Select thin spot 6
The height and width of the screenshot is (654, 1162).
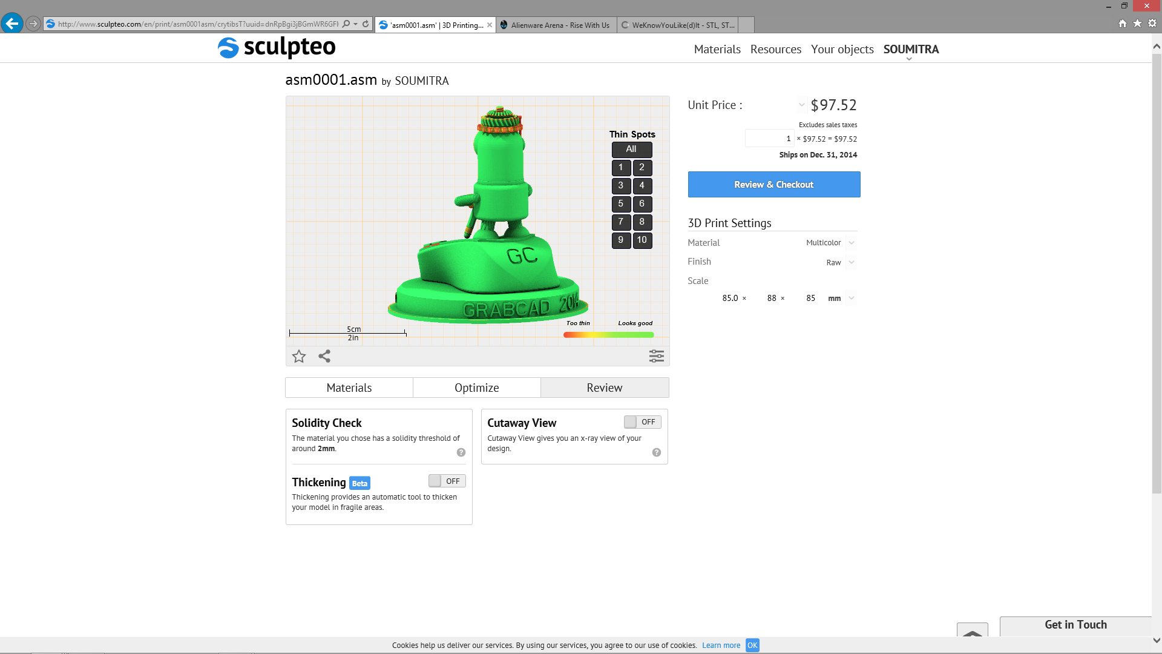click(x=642, y=204)
